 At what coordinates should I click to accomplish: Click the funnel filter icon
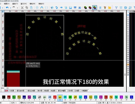116,8
